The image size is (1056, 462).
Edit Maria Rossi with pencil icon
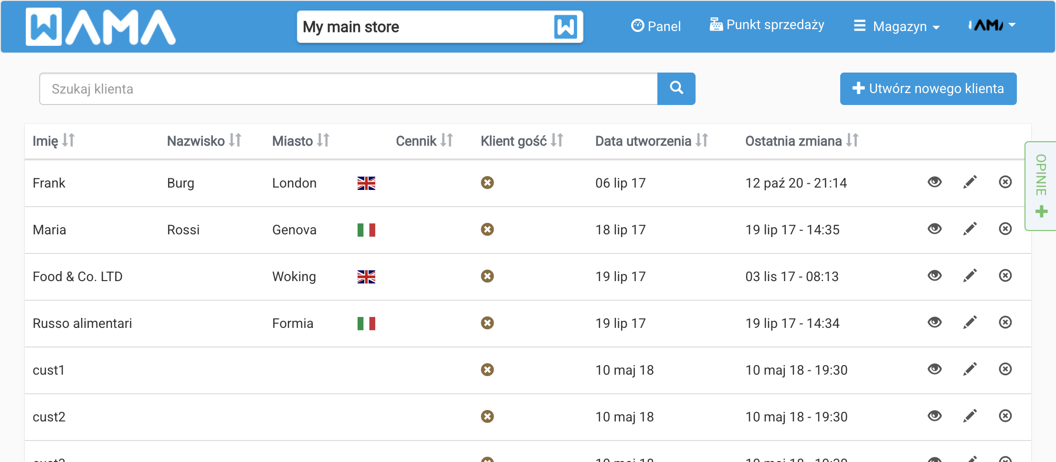(x=970, y=229)
